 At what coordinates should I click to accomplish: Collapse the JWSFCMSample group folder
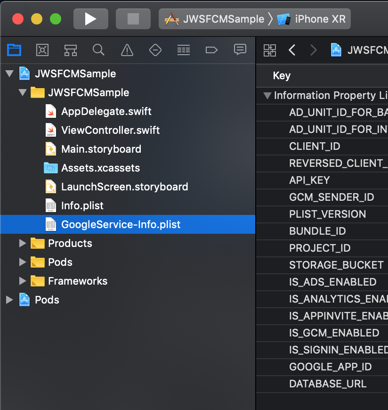pyautogui.click(x=23, y=92)
